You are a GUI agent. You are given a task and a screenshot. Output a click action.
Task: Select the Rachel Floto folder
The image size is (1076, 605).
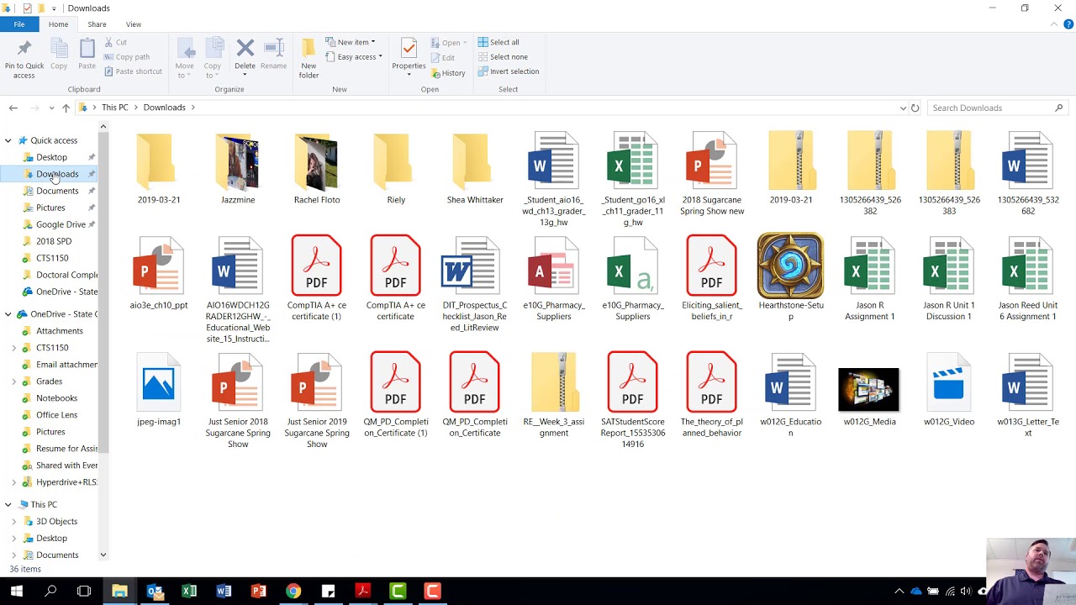[x=317, y=168]
